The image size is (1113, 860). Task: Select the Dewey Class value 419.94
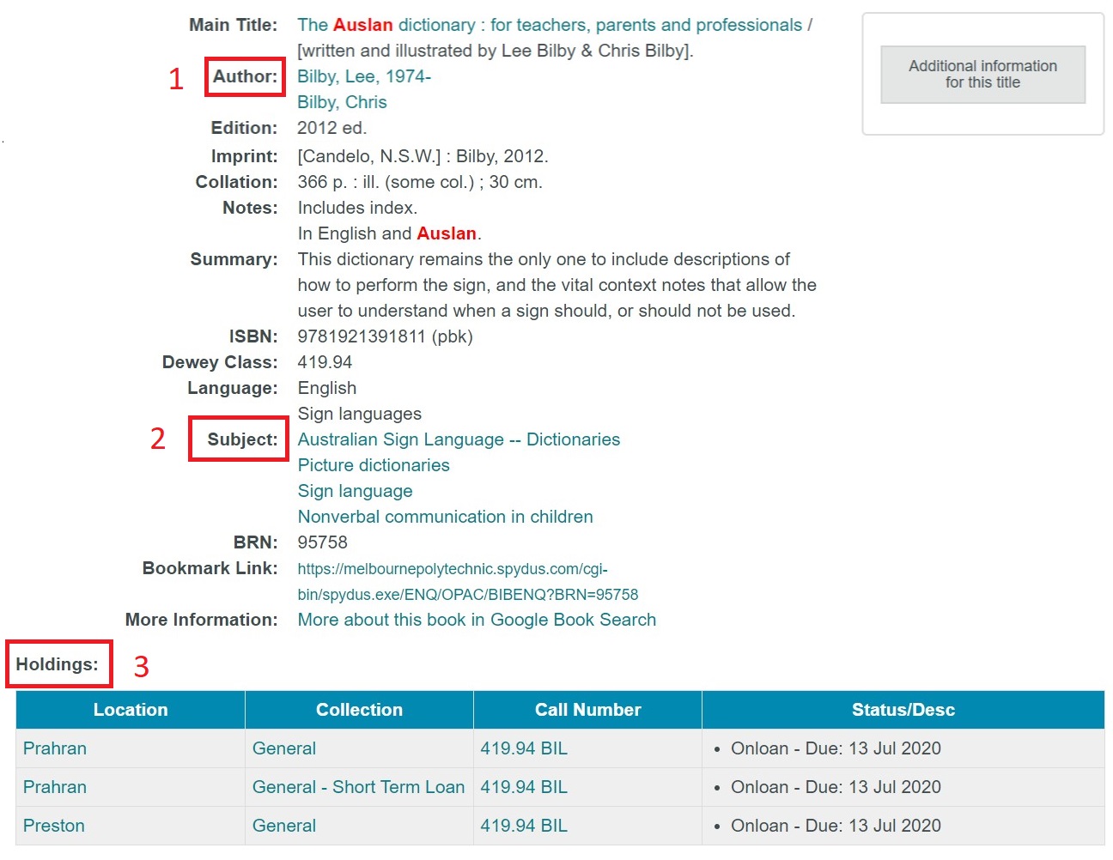tap(325, 362)
